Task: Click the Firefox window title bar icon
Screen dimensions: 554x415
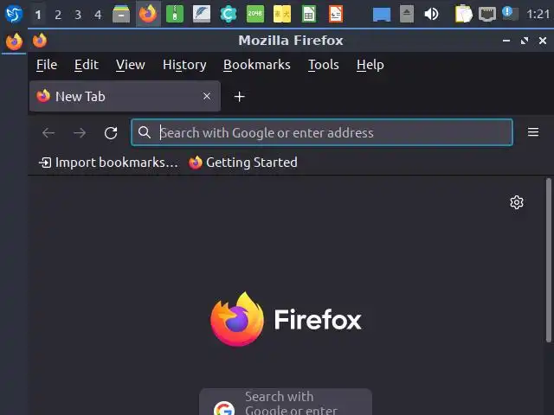Action: 40,41
